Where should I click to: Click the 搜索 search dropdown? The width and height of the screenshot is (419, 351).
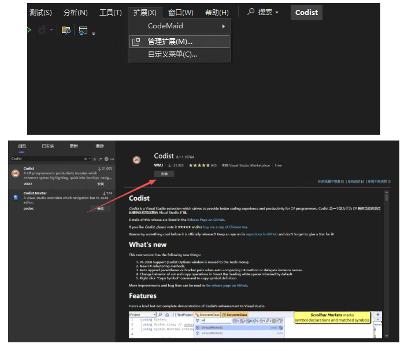(263, 12)
